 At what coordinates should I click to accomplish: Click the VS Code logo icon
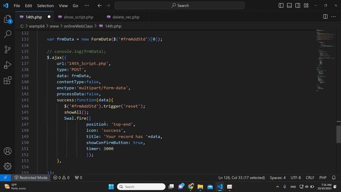point(6,5)
